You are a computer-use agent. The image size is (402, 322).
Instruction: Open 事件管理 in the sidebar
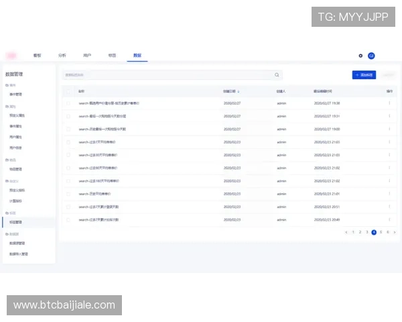coord(15,94)
